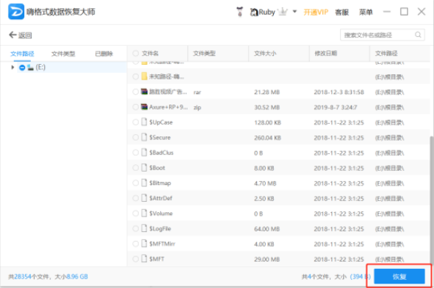Open the account dropdown arrow after Ruby

[294, 12]
